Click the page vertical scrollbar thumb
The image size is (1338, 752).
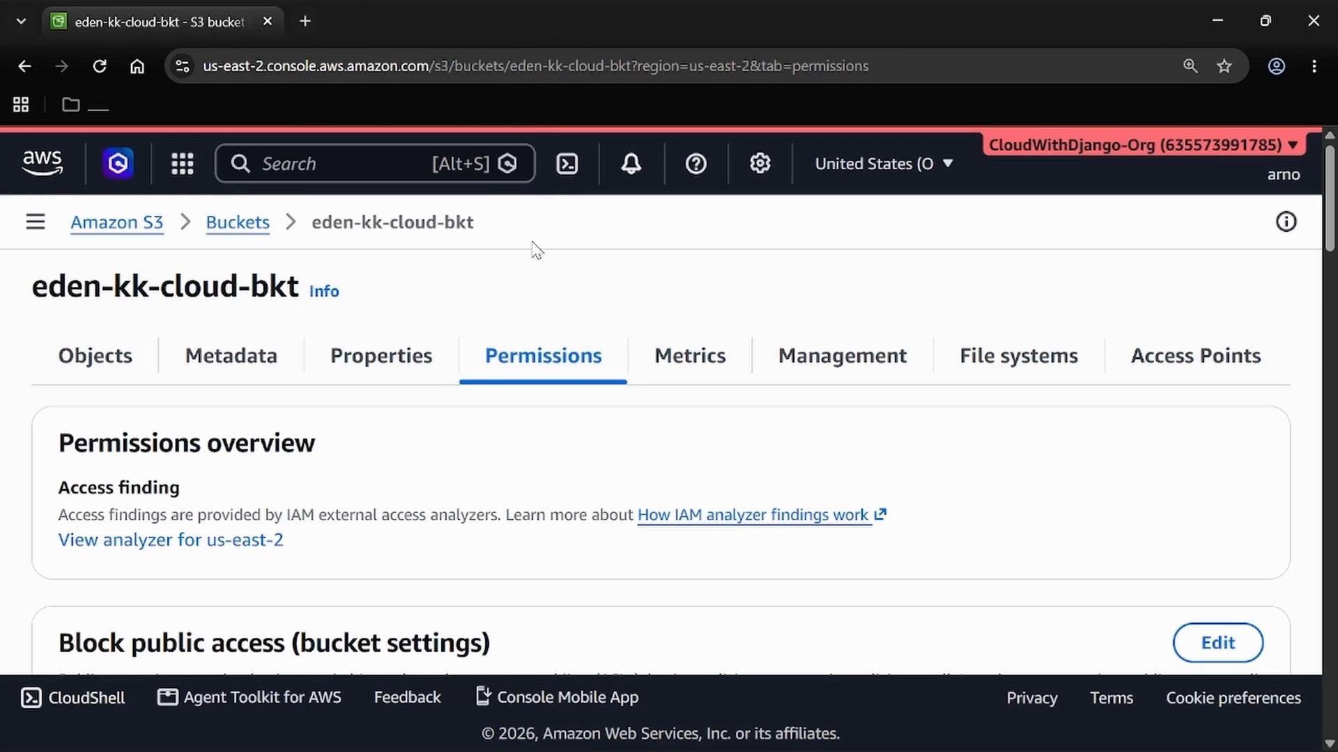(1330, 198)
